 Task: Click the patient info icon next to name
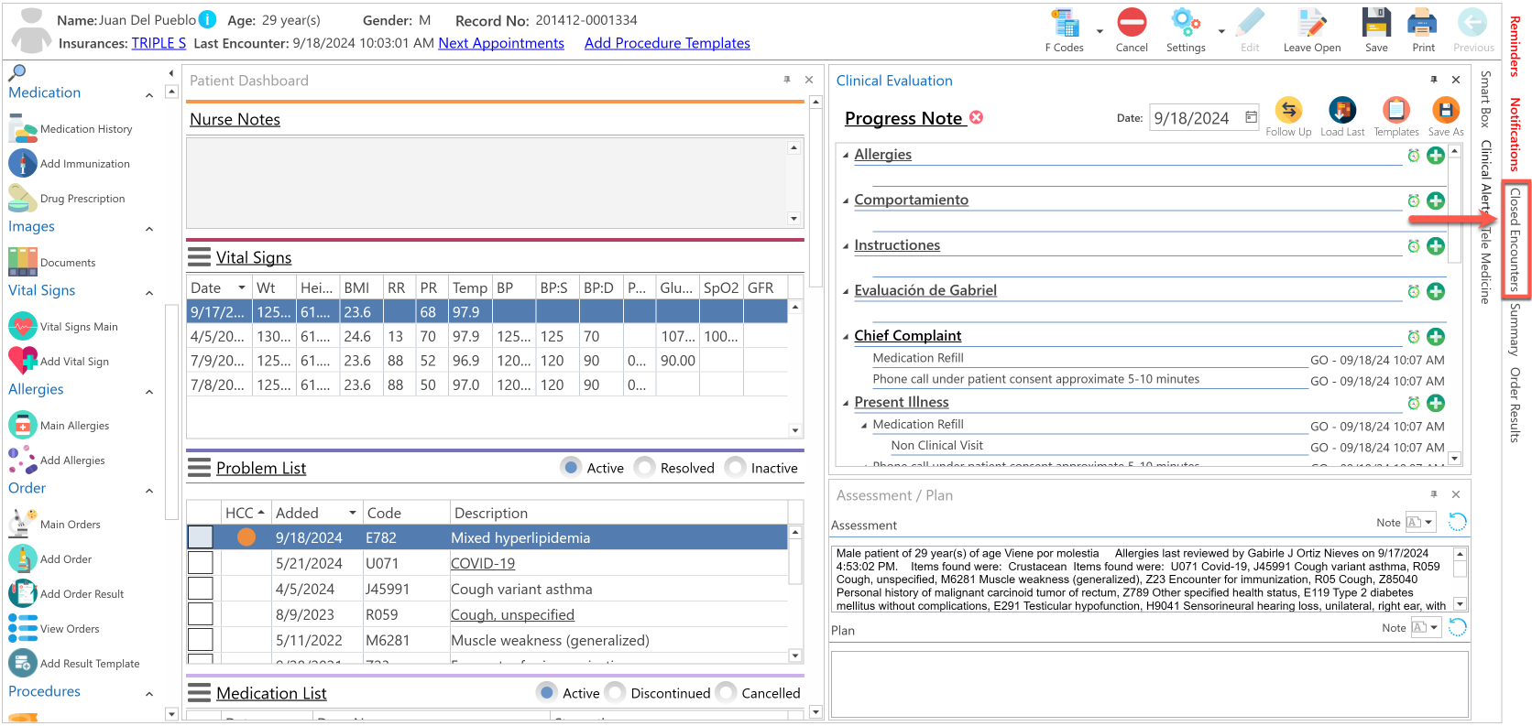click(x=208, y=19)
